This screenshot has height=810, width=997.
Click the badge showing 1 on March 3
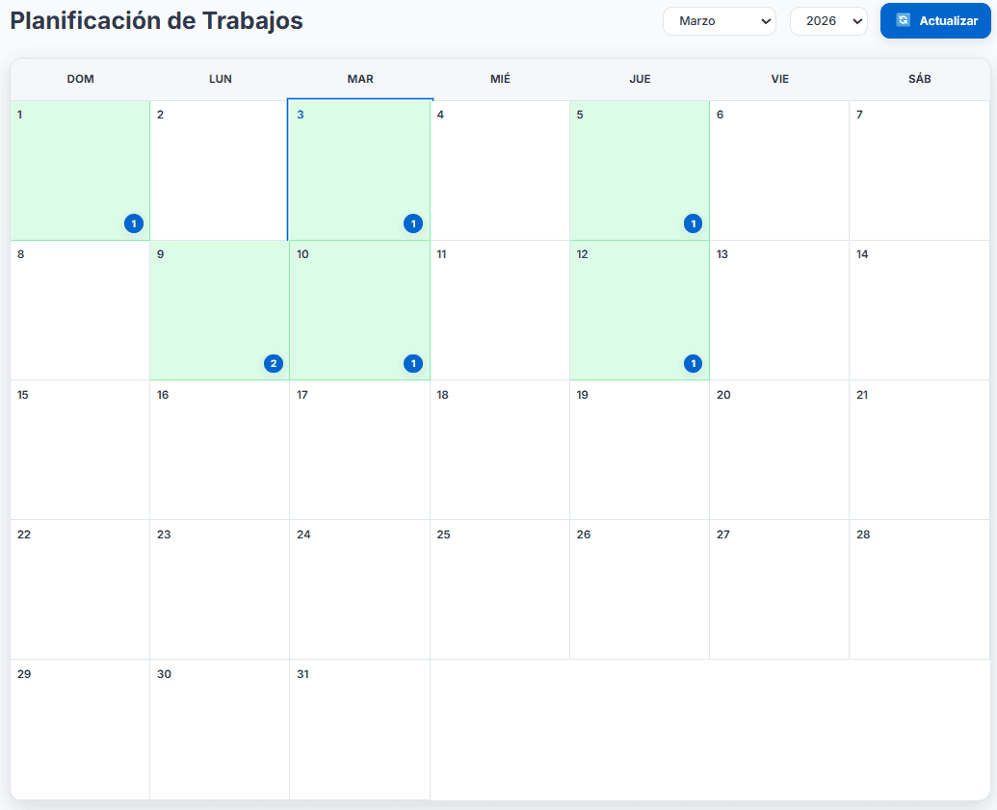click(413, 223)
